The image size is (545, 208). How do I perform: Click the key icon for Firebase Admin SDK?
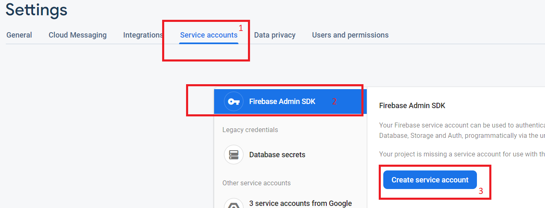[x=234, y=102]
